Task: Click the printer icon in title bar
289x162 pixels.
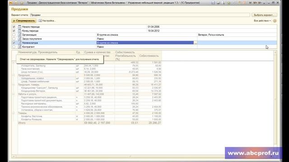Action: (x=219, y=3)
